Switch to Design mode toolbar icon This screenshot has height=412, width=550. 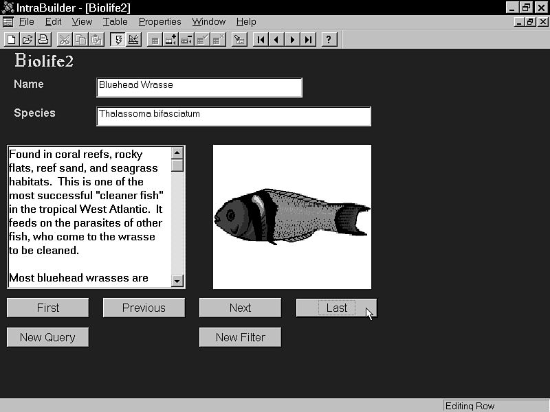133,39
